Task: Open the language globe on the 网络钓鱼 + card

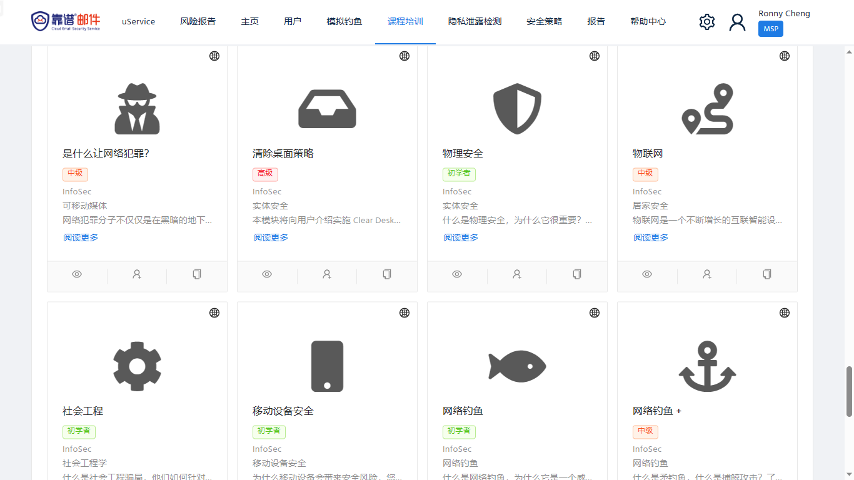Action: tap(784, 312)
